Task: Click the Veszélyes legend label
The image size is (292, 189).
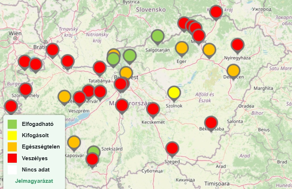Action: (35, 158)
